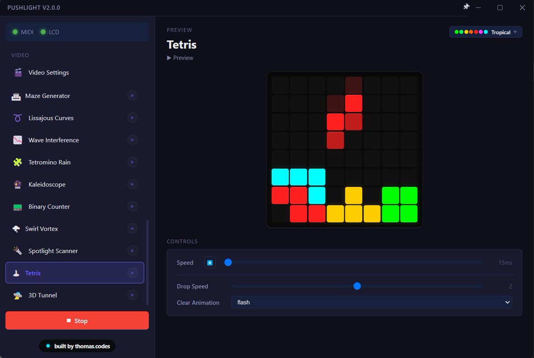Screen dimensions: 534x358
Task: Click the Binary Counter label
Action: [49, 207]
